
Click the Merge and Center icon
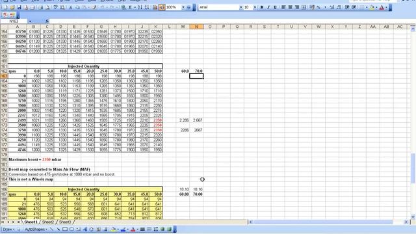304,7
